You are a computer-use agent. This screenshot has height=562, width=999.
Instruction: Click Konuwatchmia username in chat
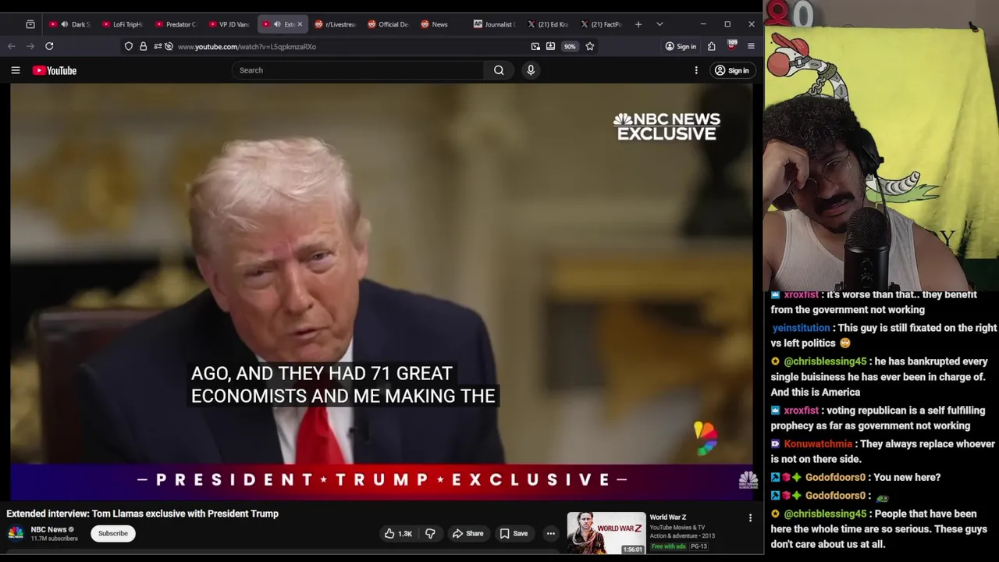(x=818, y=443)
